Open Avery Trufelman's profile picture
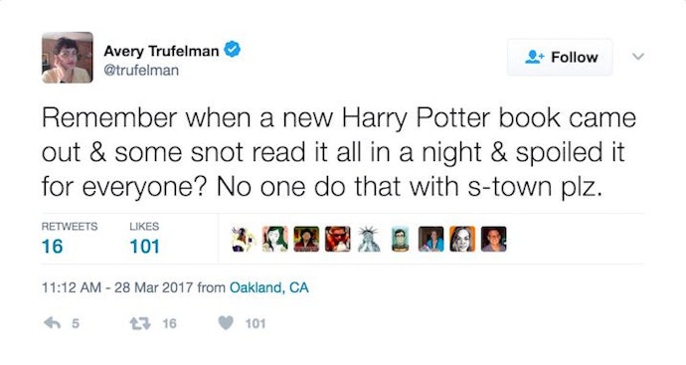The image size is (686, 365). point(68,58)
